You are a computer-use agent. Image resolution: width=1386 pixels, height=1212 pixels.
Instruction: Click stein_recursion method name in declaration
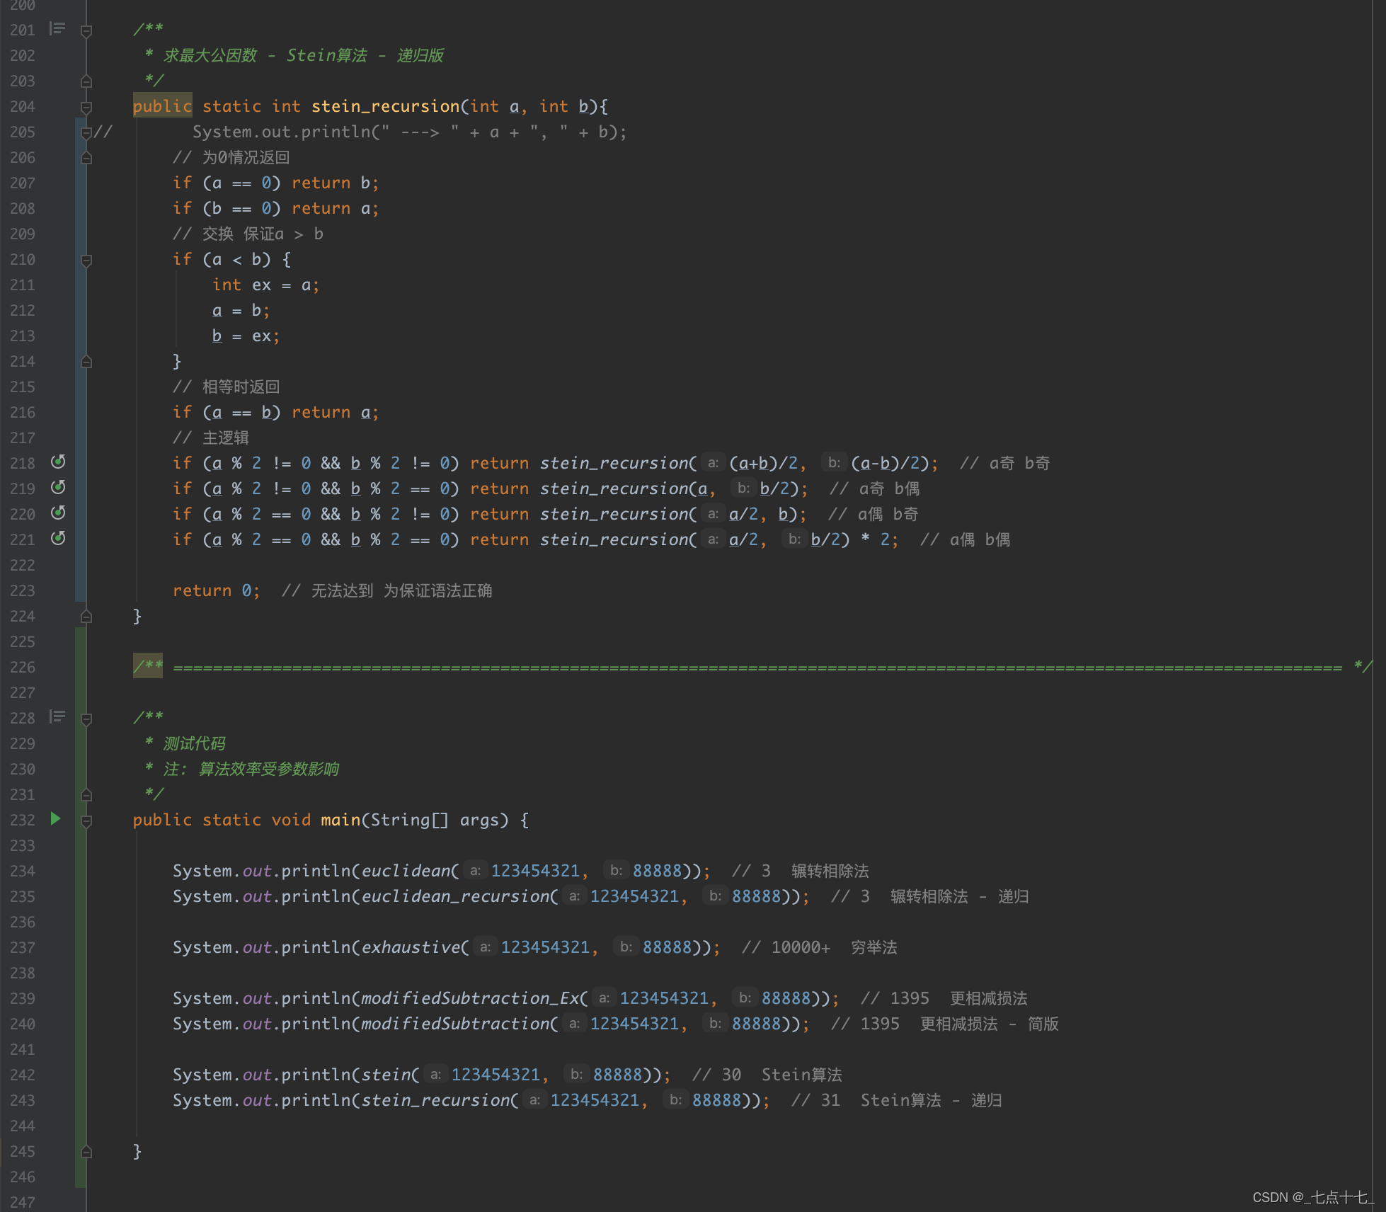(385, 106)
